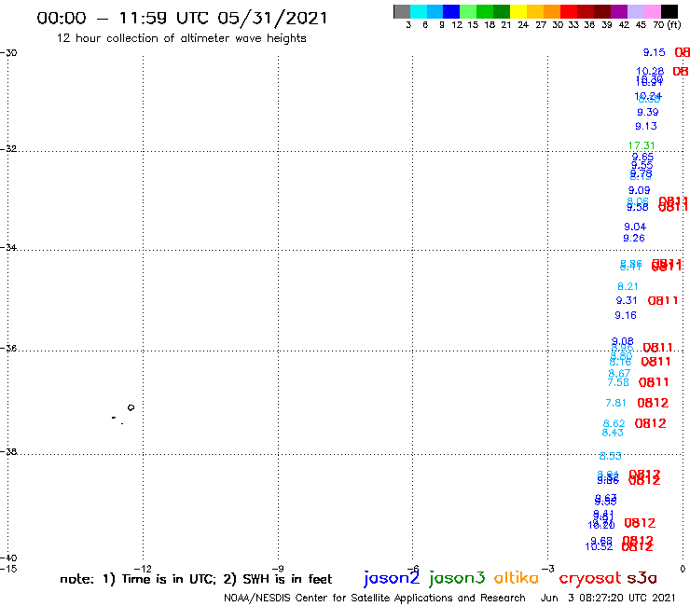Click the '-9' longitude axis label
This screenshot has width=690, height=606.
coord(279,569)
